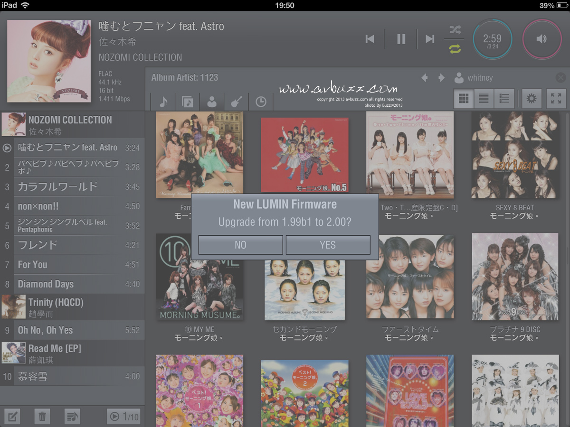
Task: Toggle repeat playback mode
Action: click(x=455, y=48)
